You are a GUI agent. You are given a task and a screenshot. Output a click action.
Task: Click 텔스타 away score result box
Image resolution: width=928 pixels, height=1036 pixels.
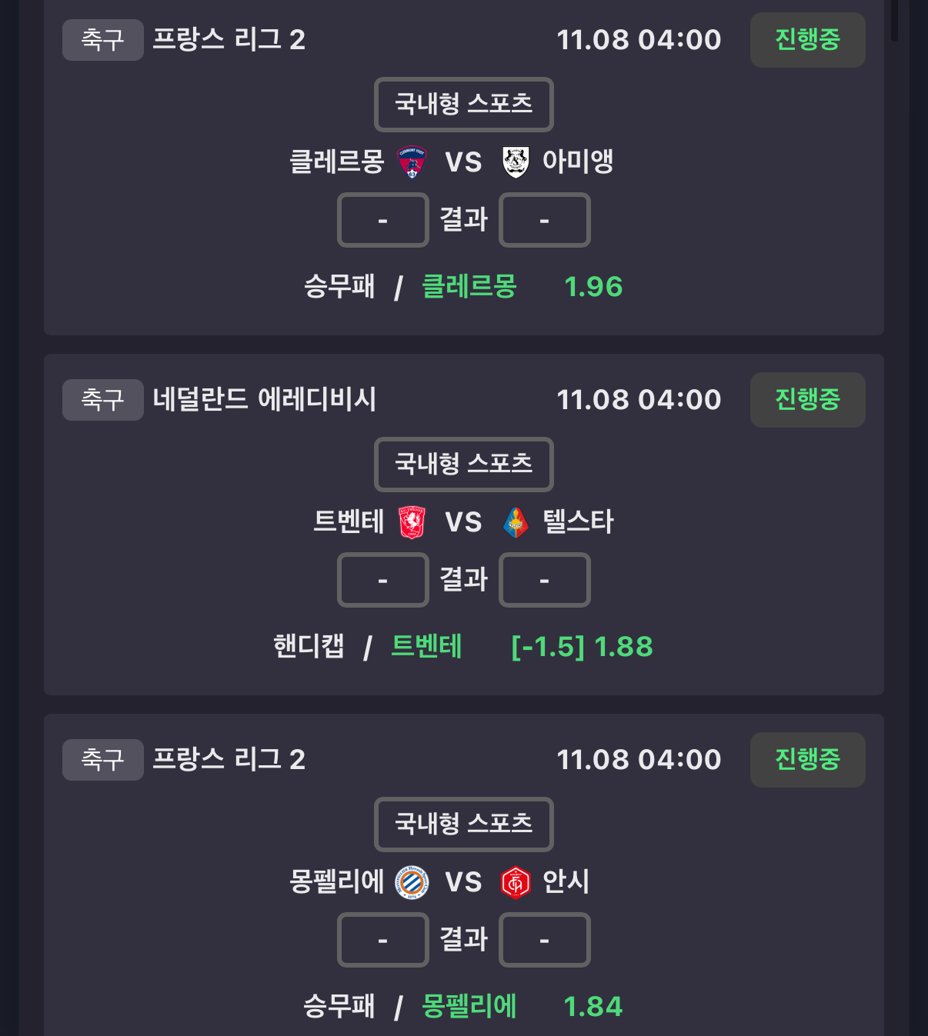pyautogui.click(x=544, y=581)
